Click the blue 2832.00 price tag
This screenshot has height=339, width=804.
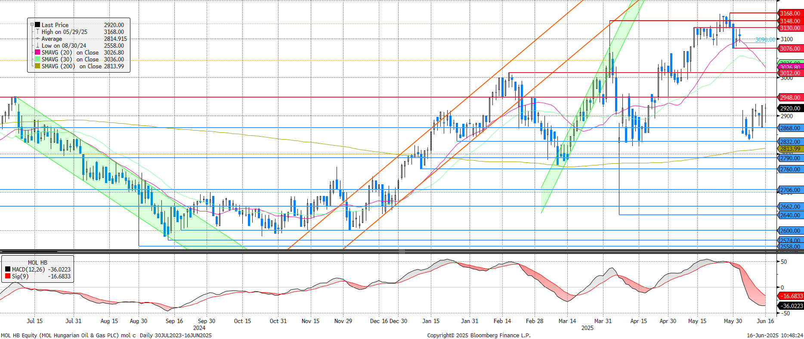pyautogui.click(x=791, y=142)
